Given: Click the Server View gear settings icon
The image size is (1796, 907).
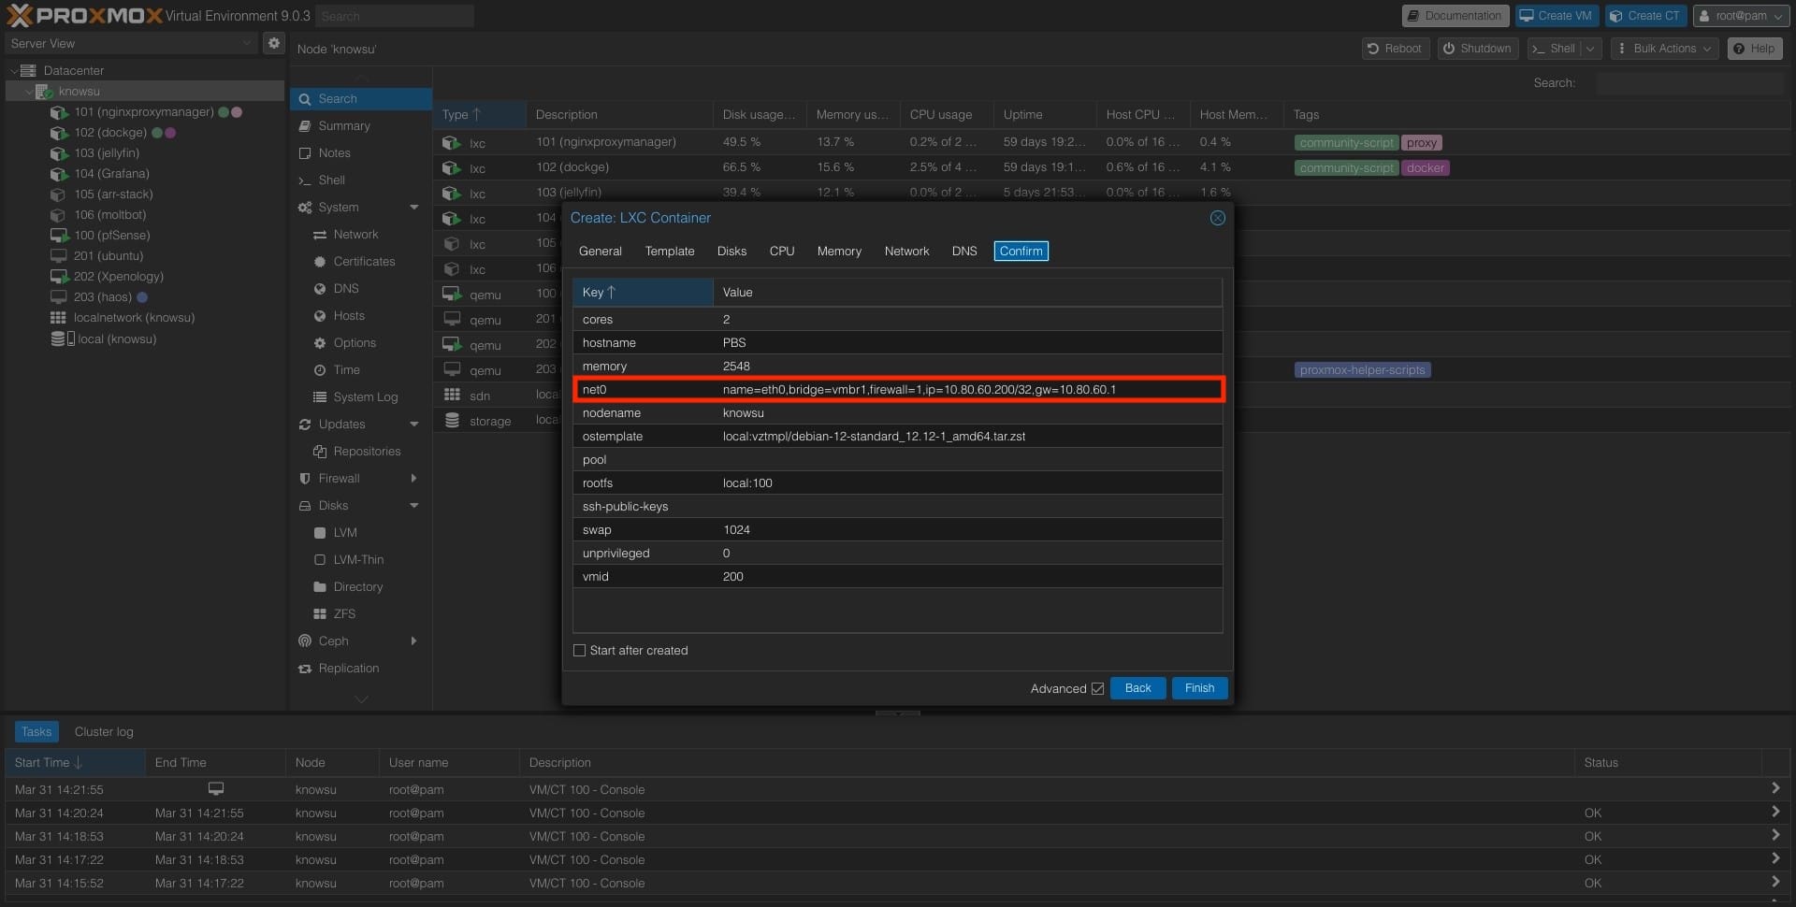Looking at the screenshot, I should (273, 43).
